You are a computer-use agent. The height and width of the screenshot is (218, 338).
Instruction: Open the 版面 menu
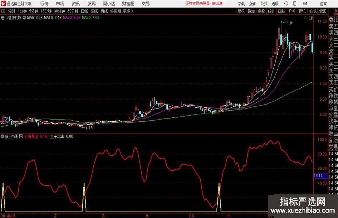[x=253, y=4]
